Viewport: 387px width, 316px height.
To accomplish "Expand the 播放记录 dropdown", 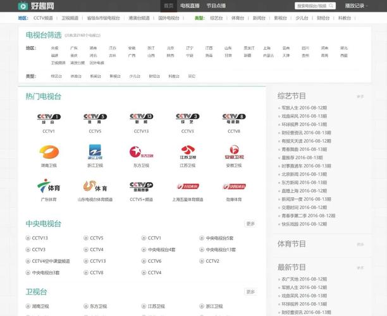I will tap(356, 6).
